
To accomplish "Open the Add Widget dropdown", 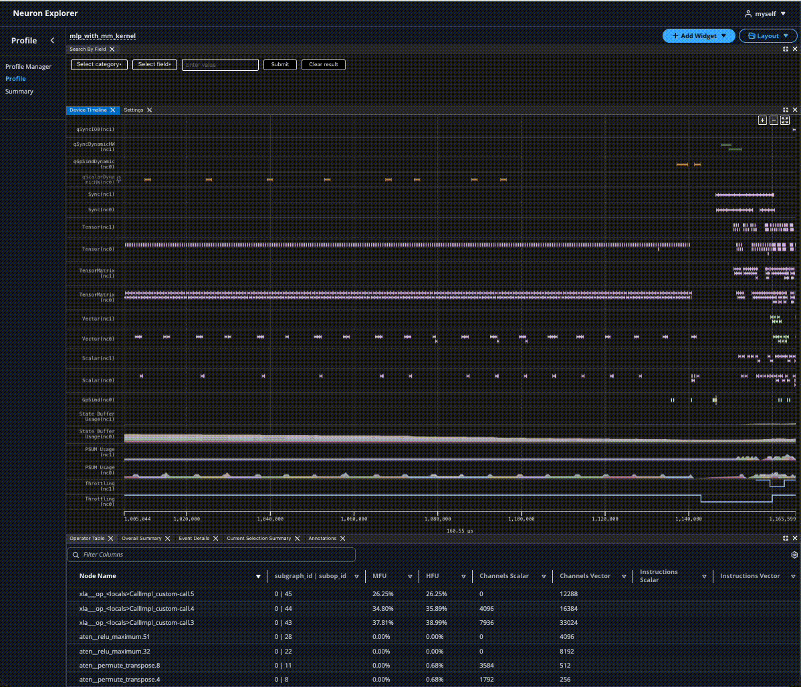I will pos(699,36).
